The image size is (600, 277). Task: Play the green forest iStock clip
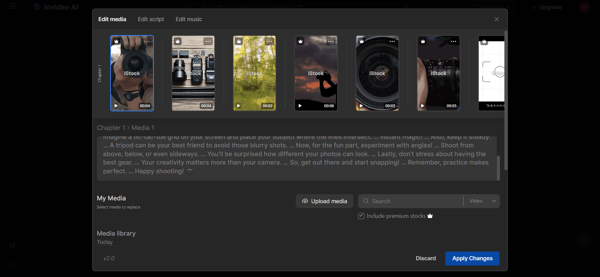tap(239, 105)
